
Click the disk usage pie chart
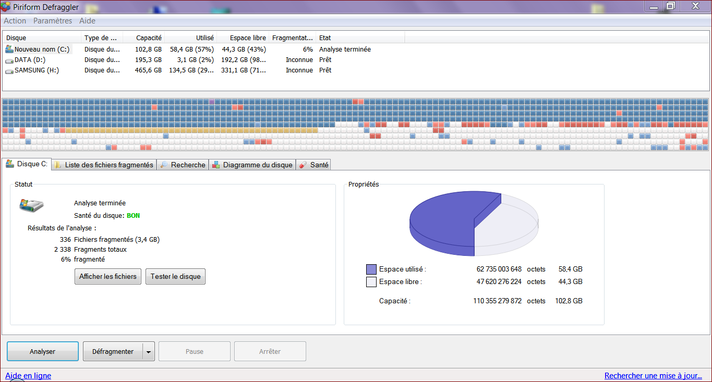[x=474, y=224]
